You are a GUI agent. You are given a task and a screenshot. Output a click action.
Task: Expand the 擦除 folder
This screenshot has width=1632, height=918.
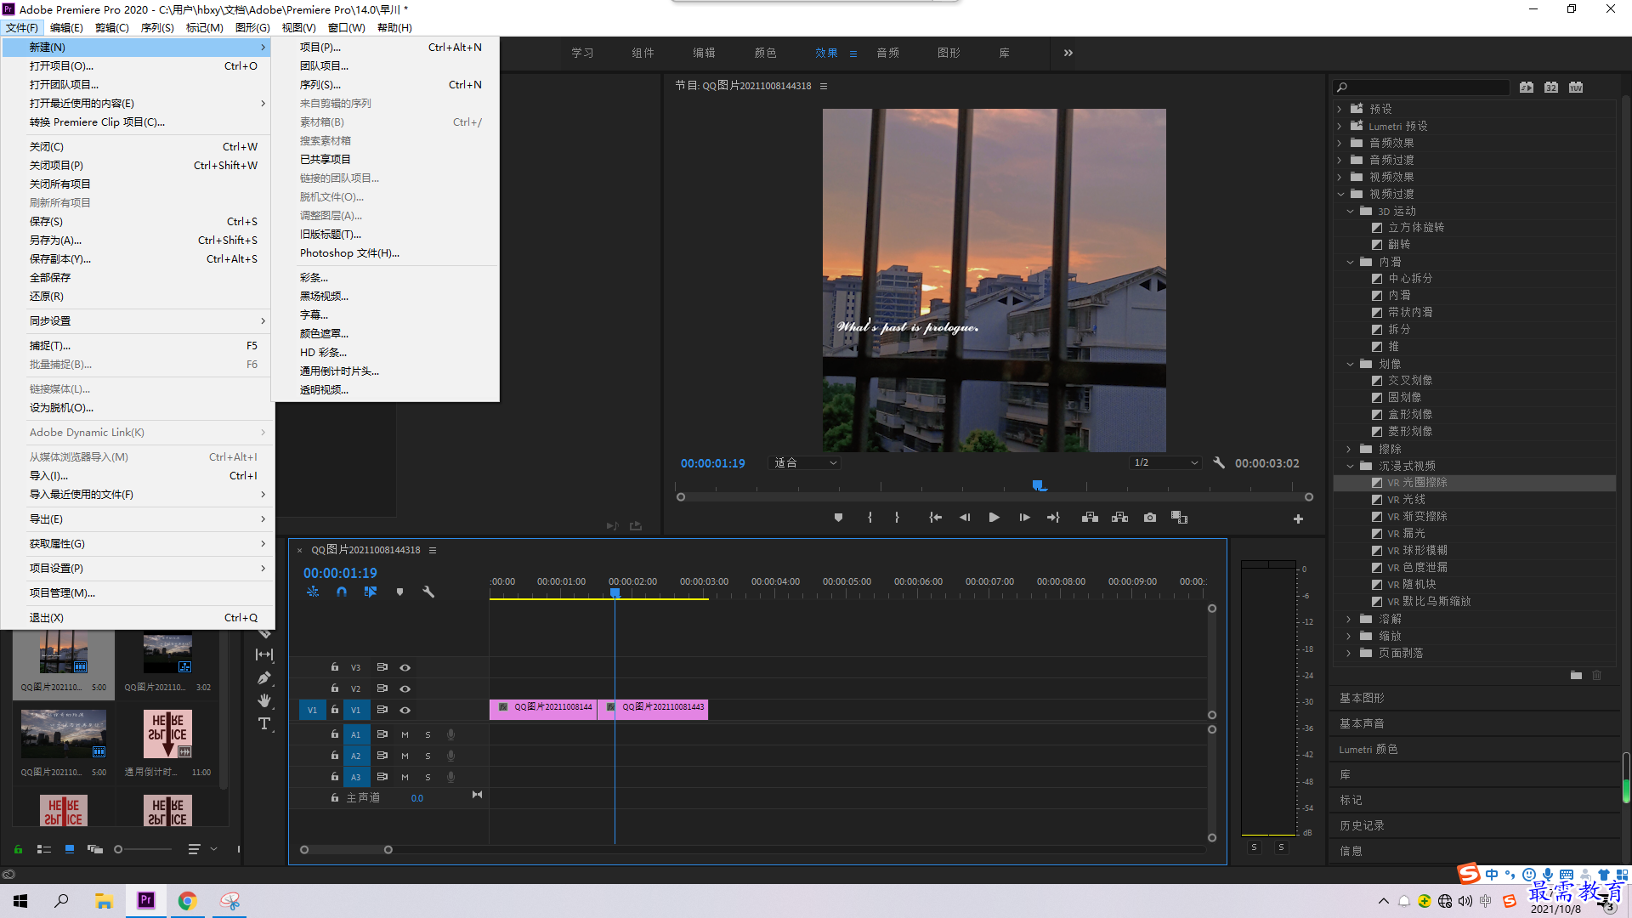1349,449
